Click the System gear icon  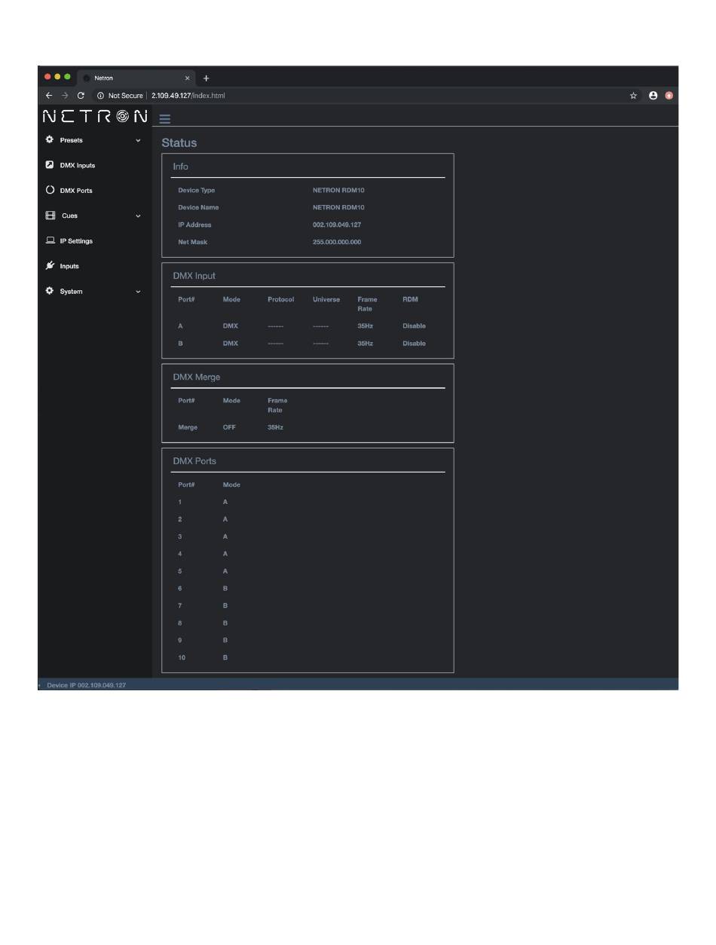point(50,292)
